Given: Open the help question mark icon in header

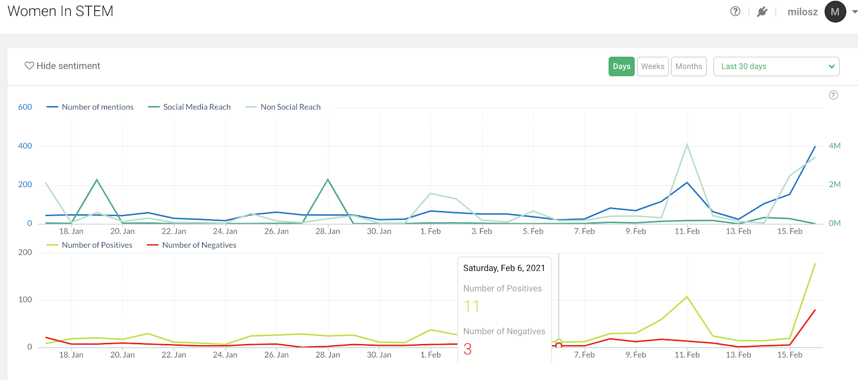Looking at the screenshot, I should coord(735,11).
